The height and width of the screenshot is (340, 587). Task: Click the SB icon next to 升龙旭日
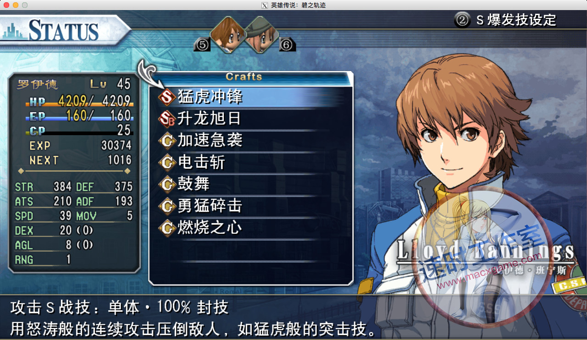pos(167,119)
